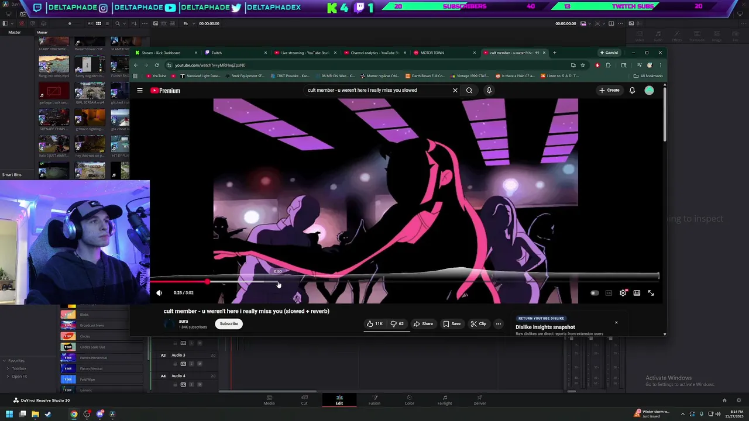Viewport: 749px width, 421px height.
Task: Close the Dislike insights snapshot panel
Action: click(x=616, y=322)
